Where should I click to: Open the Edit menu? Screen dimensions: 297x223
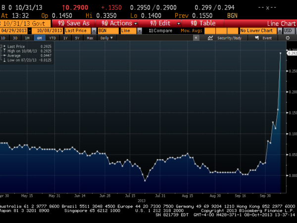click(x=163, y=23)
